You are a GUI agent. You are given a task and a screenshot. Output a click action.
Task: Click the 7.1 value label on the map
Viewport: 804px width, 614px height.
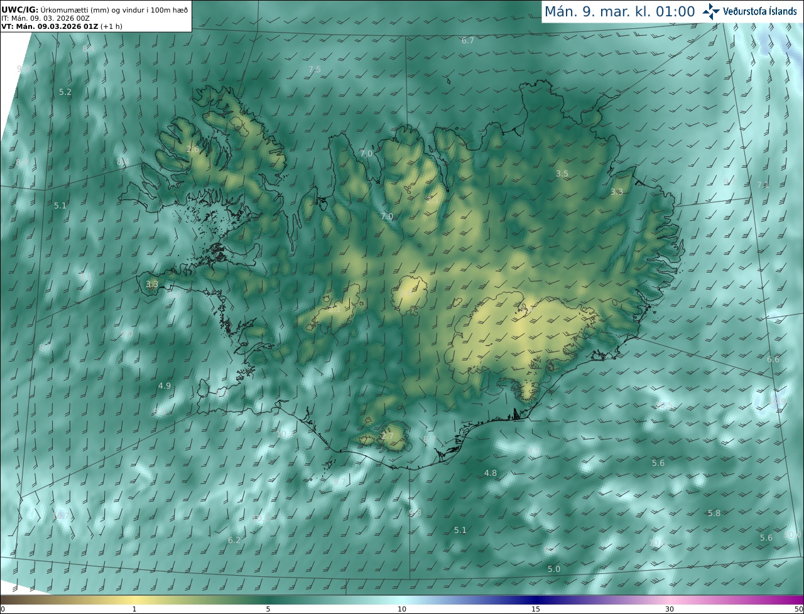[x=763, y=185]
